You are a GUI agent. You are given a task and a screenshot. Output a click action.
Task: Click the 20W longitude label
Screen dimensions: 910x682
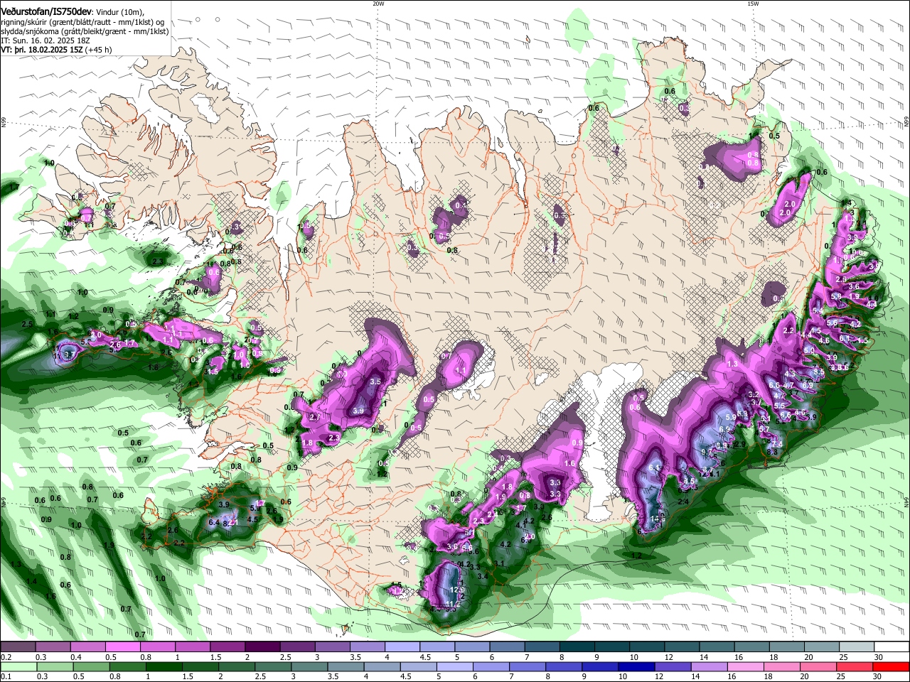coord(378,4)
